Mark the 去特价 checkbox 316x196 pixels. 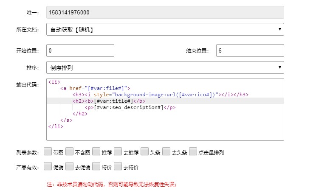pyautogui.click(x=118, y=166)
